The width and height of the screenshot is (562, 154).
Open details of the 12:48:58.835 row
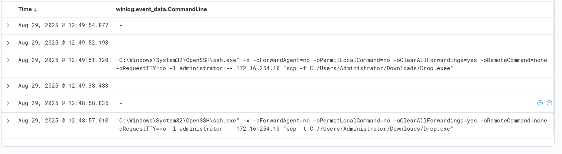coord(8,103)
